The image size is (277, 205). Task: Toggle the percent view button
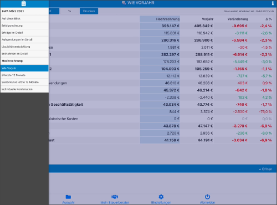click(x=69, y=11)
